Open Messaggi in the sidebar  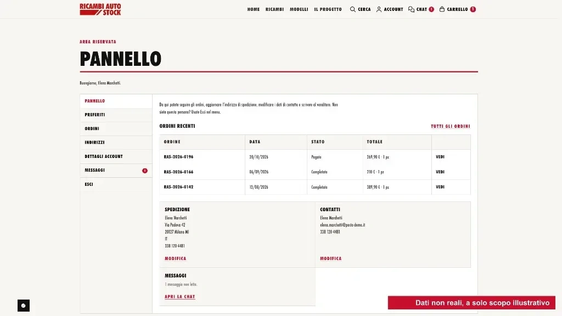[116, 171]
